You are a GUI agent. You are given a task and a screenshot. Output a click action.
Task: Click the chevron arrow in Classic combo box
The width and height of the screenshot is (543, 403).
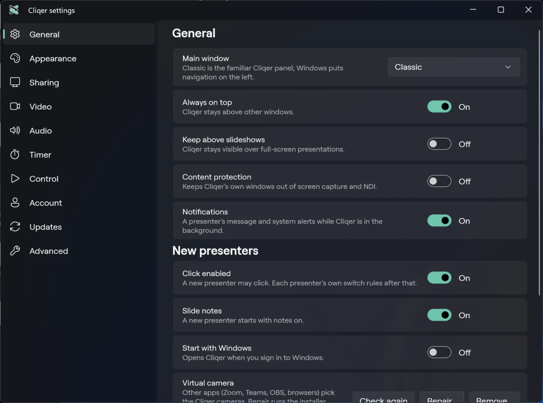[x=507, y=67]
